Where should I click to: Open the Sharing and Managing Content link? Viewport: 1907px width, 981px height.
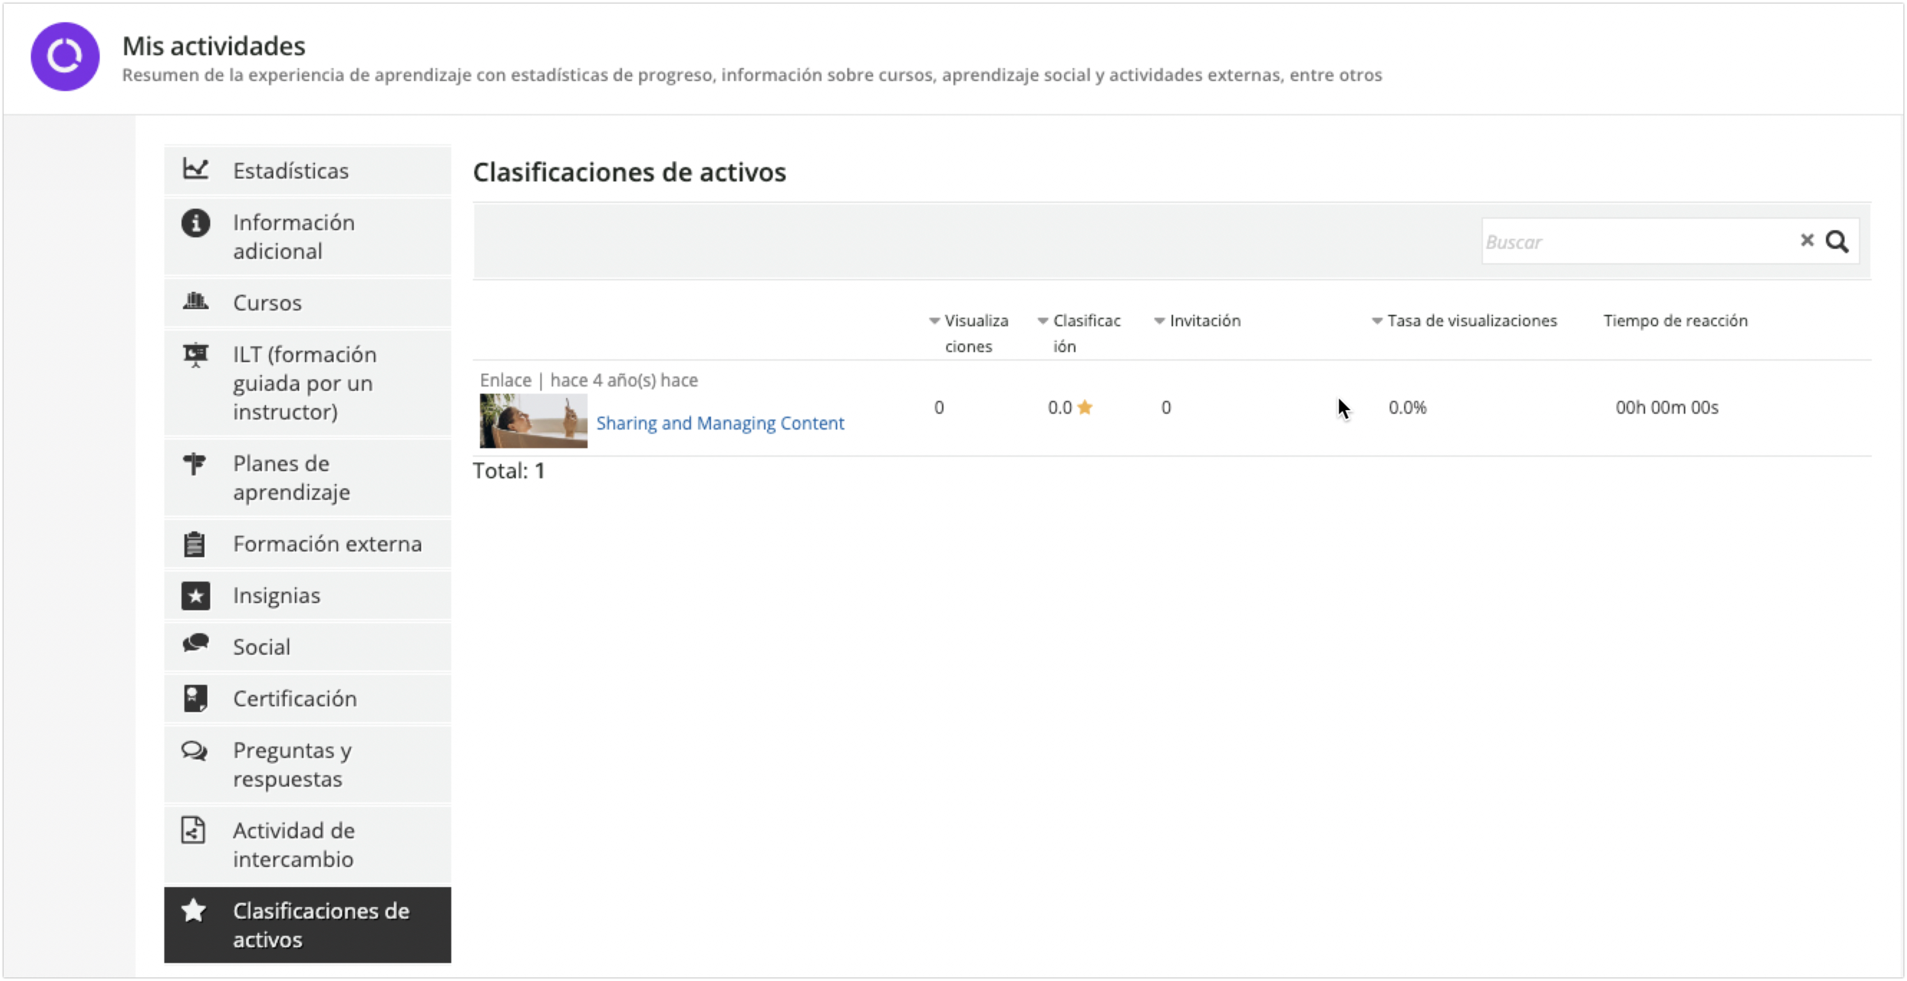click(x=720, y=422)
